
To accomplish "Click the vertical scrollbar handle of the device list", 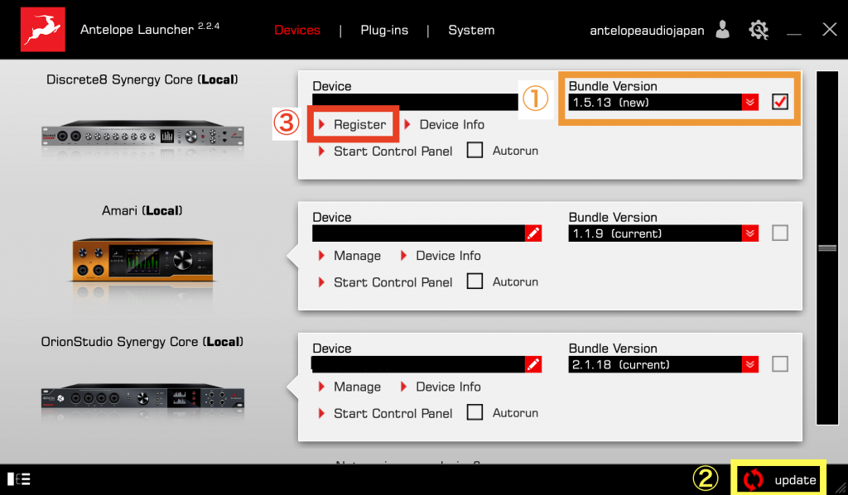I will pyautogui.click(x=827, y=248).
